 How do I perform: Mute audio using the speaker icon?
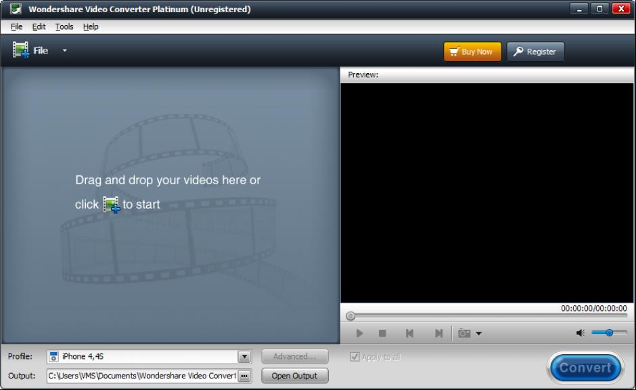coord(580,333)
